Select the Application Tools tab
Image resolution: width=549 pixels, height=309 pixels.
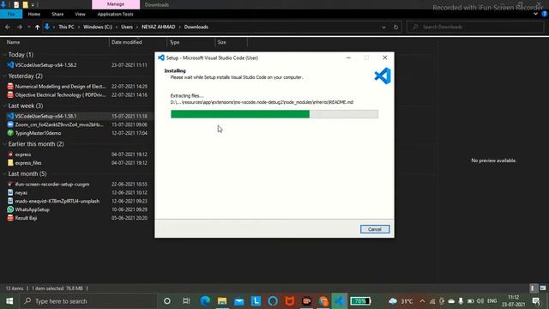coord(115,14)
